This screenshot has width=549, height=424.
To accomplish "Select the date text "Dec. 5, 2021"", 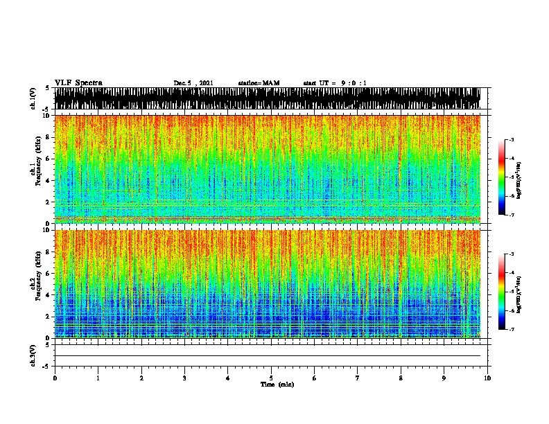I will point(193,83).
